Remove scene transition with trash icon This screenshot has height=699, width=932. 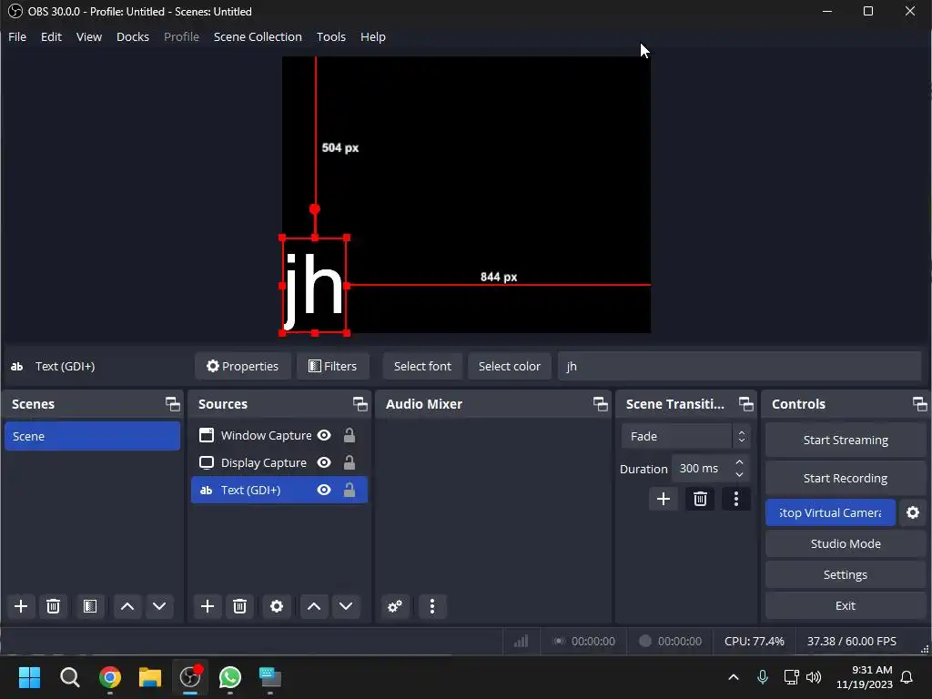pos(700,499)
